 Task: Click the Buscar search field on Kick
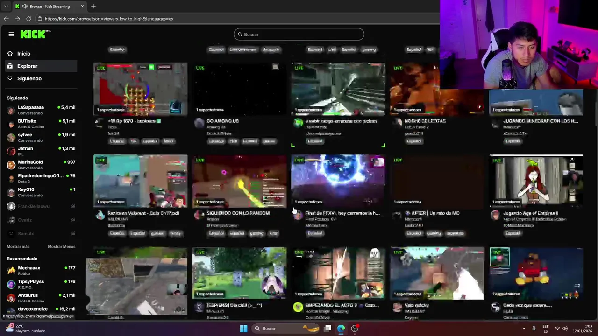click(x=299, y=34)
